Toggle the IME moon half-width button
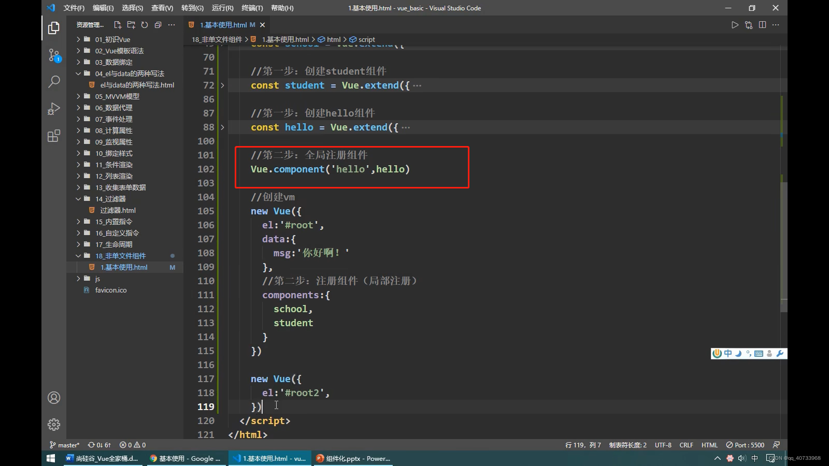 click(x=738, y=353)
